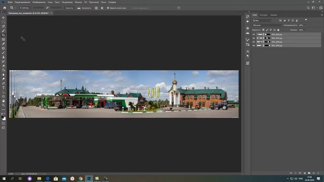Click the Straighten icon in options bar
324x182 pixels.
pos(79,8)
